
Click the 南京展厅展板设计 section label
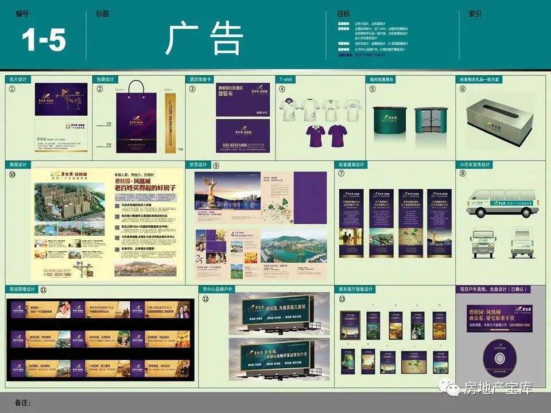coord(355,289)
